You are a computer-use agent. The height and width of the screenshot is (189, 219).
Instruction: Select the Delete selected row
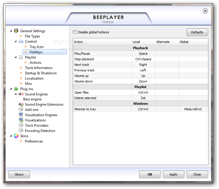(141, 98)
